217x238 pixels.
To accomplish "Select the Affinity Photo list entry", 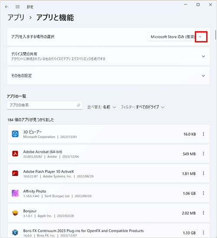I will [108, 193].
